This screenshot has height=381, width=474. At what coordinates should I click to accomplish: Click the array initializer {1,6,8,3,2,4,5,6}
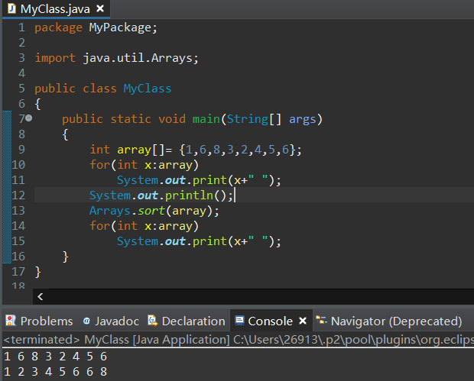coord(237,150)
